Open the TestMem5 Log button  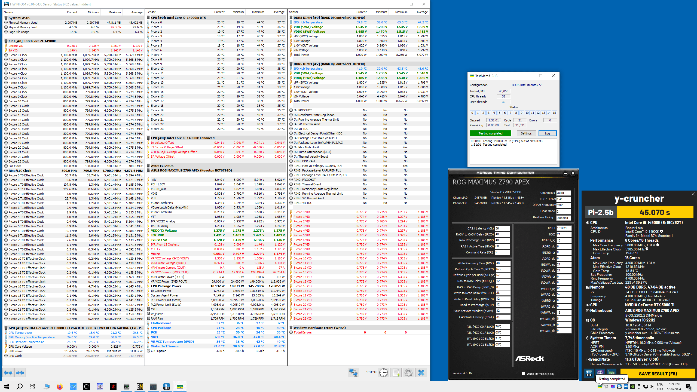pos(547,133)
